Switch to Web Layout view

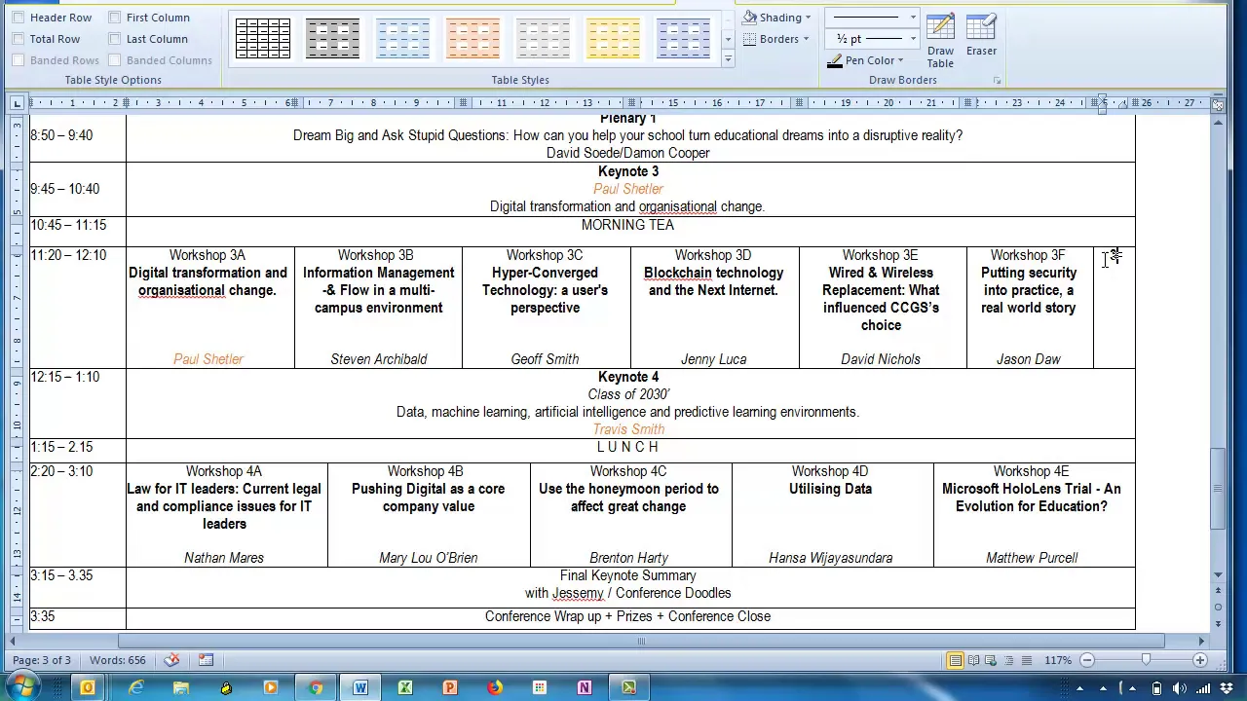pos(991,660)
